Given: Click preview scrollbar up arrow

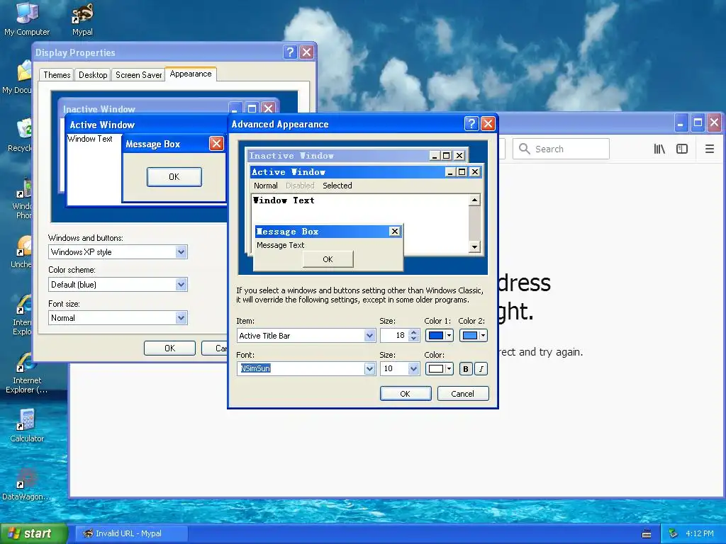Looking at the screenshot, I should coord(474,200).
